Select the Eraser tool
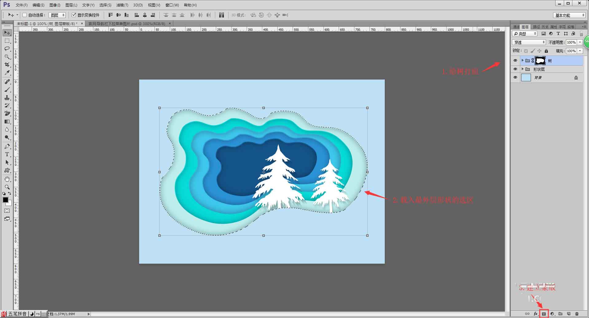 (x=7, y=114)
